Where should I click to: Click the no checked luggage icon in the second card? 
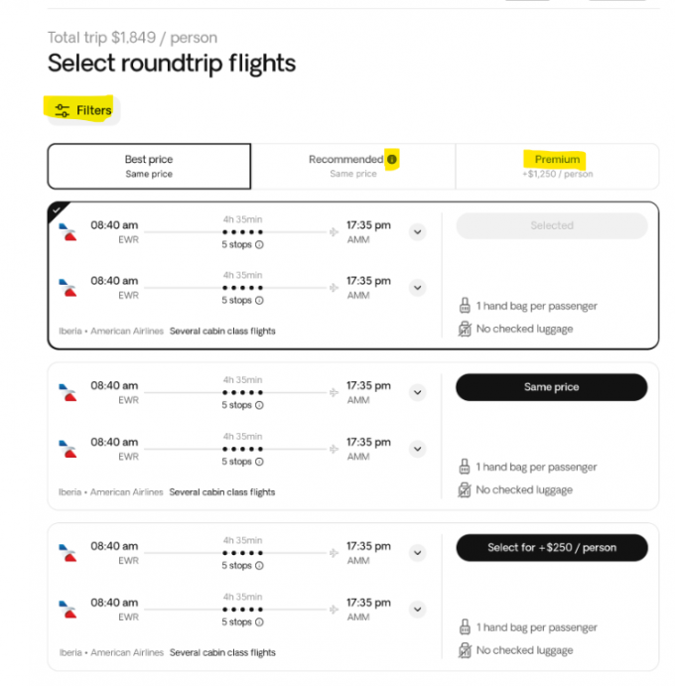click(x=464, y=489)
